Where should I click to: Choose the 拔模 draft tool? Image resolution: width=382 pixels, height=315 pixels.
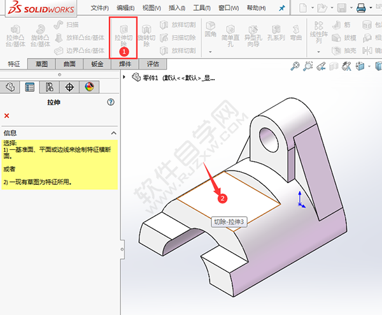tap(344, 38)
